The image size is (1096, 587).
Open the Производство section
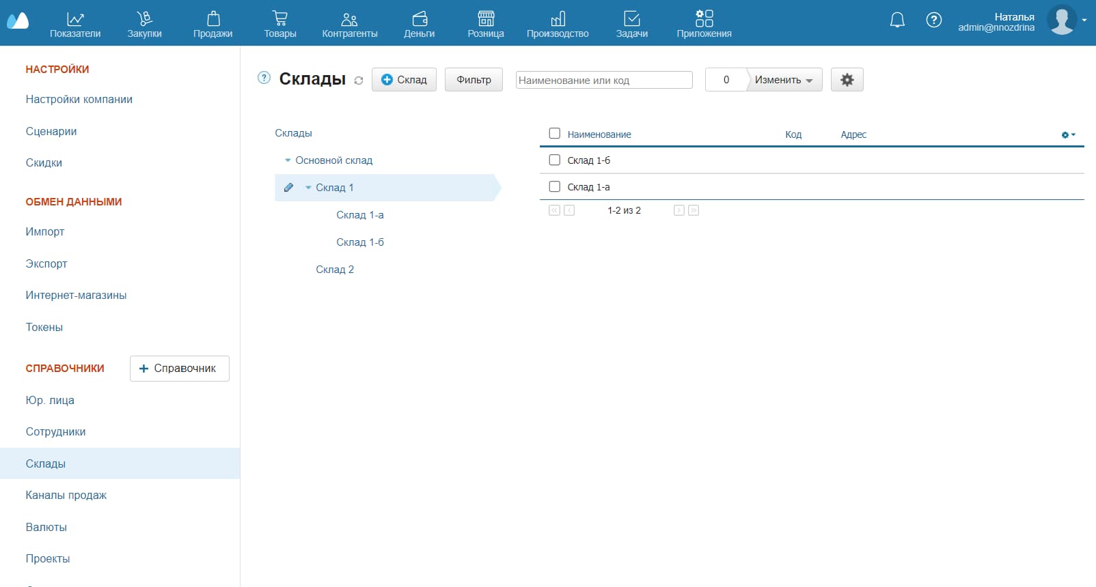point(558,24)
